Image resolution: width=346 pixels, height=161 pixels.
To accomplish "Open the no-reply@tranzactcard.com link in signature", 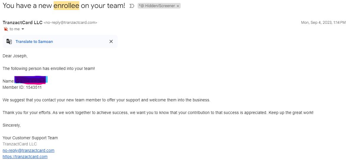I will click(29, 150).
